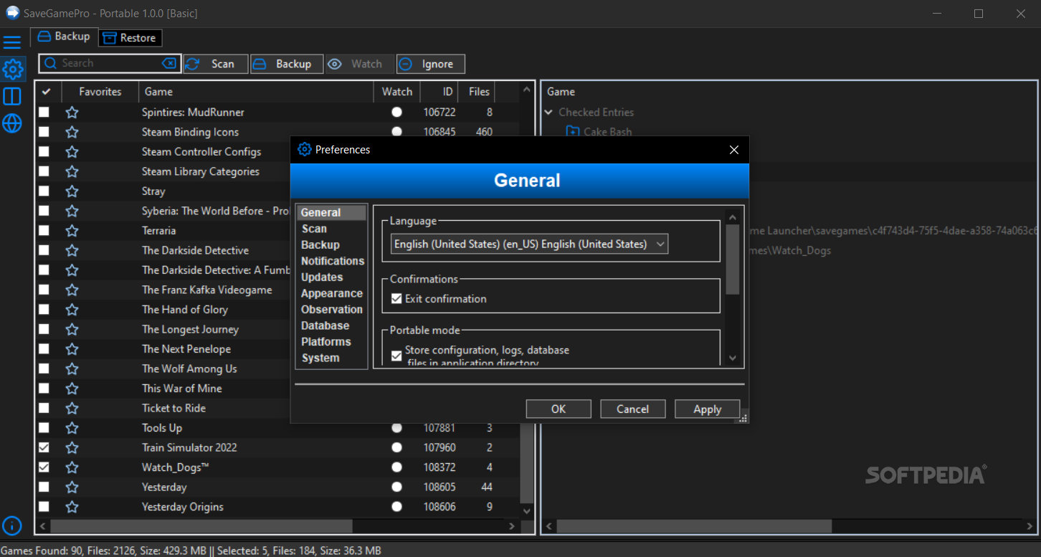The width and height of the screenshot is (1041, 557).
Task: Mark The Darkside Detective as favorite
Action: [72, 250]
